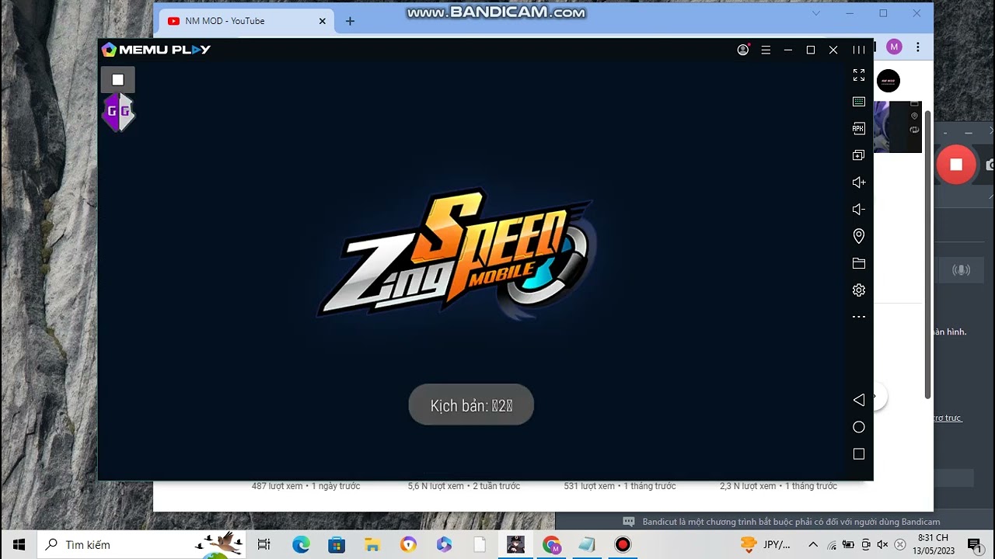This screenshot has height=559, width=995.
Task: Click 2,3 N lượt xem video info
Action: click(x=778, y=486)
